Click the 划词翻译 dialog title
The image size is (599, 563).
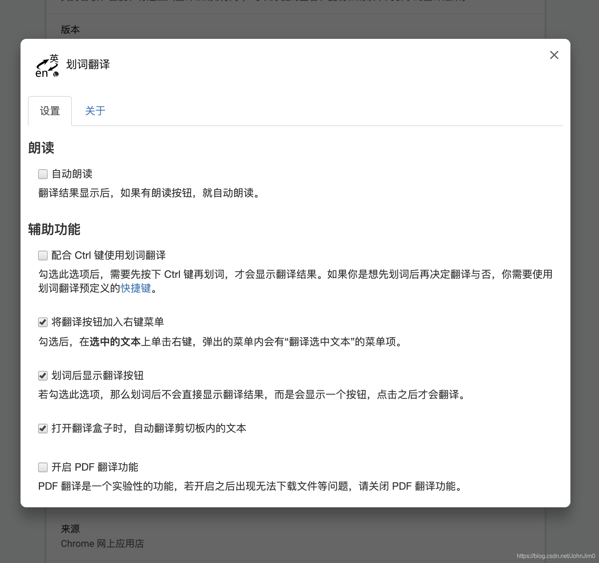(x=88, y=65)
